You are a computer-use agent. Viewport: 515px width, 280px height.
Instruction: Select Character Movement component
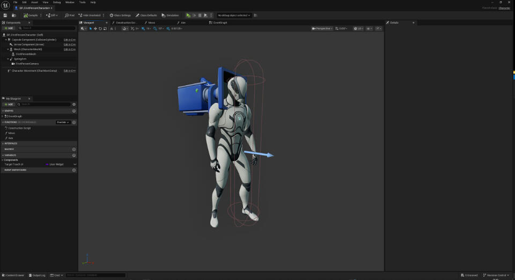click(34, 71)
